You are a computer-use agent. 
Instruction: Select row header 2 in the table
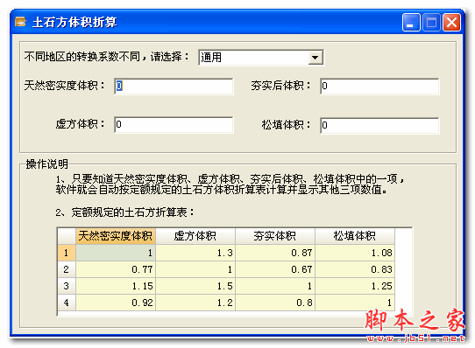pyautogui.click(x=67, y=269)
